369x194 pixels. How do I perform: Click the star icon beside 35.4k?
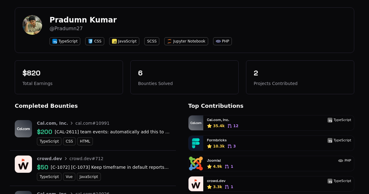pyautogui.click(x=209, y=126)
